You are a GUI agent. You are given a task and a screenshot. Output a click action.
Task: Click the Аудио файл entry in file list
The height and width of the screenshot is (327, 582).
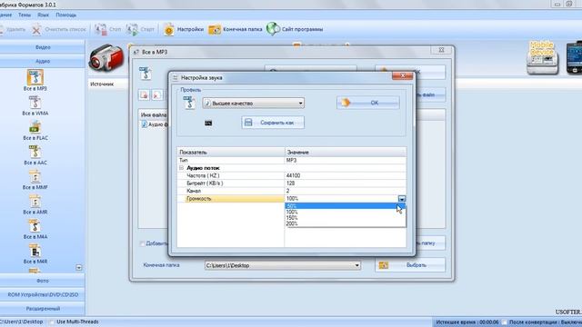154,124
